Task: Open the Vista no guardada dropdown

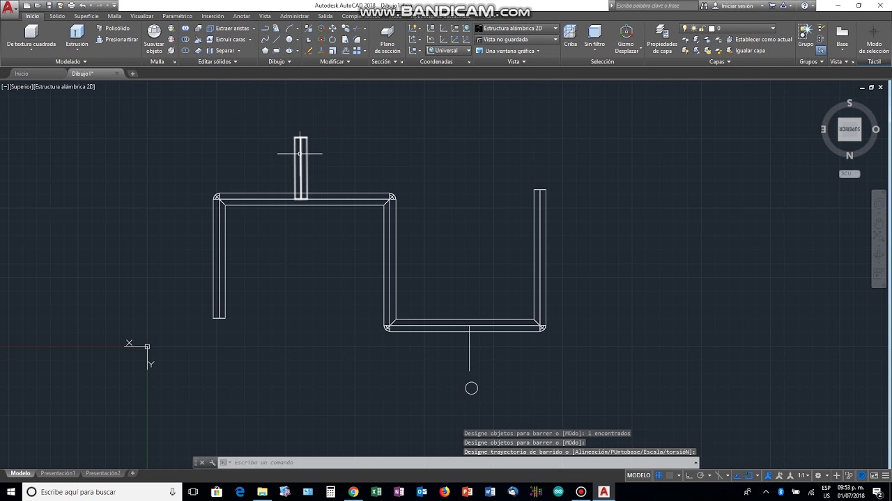Action: (516, 39)
